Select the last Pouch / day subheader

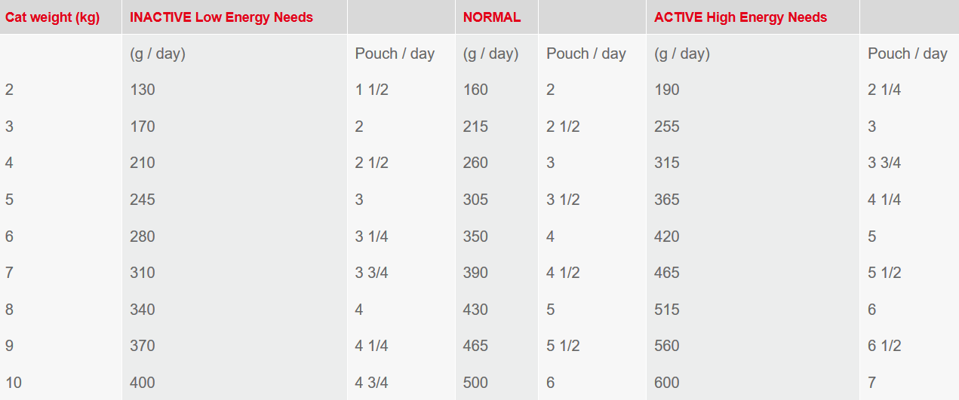[x=908, y=53]
